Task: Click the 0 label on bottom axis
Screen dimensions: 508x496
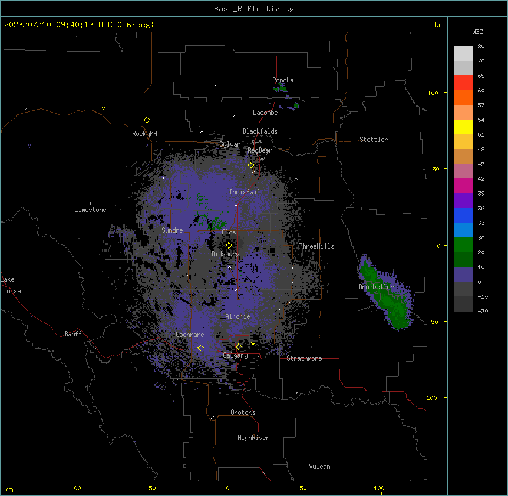Action: (x=227, y=488)
